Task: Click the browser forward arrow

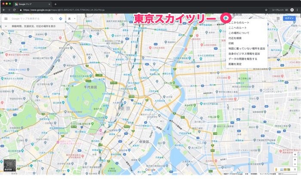Action: coord(9,10)
